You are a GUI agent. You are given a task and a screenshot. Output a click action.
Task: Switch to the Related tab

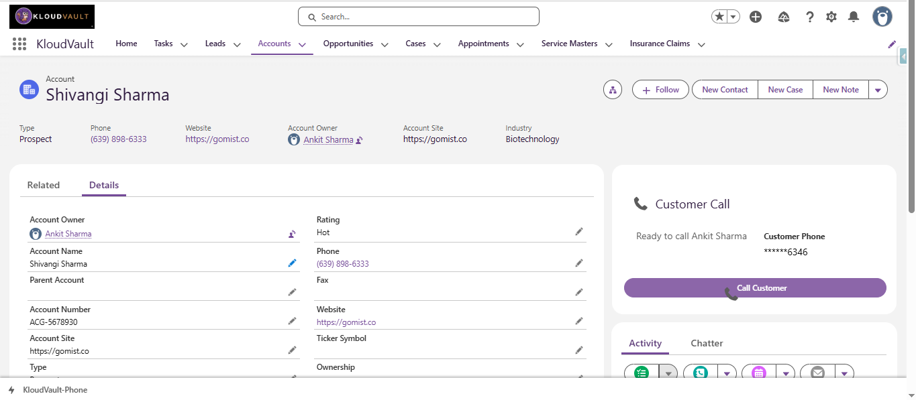(x=44, y=185)
